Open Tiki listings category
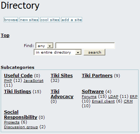 (x=18, y=92)
